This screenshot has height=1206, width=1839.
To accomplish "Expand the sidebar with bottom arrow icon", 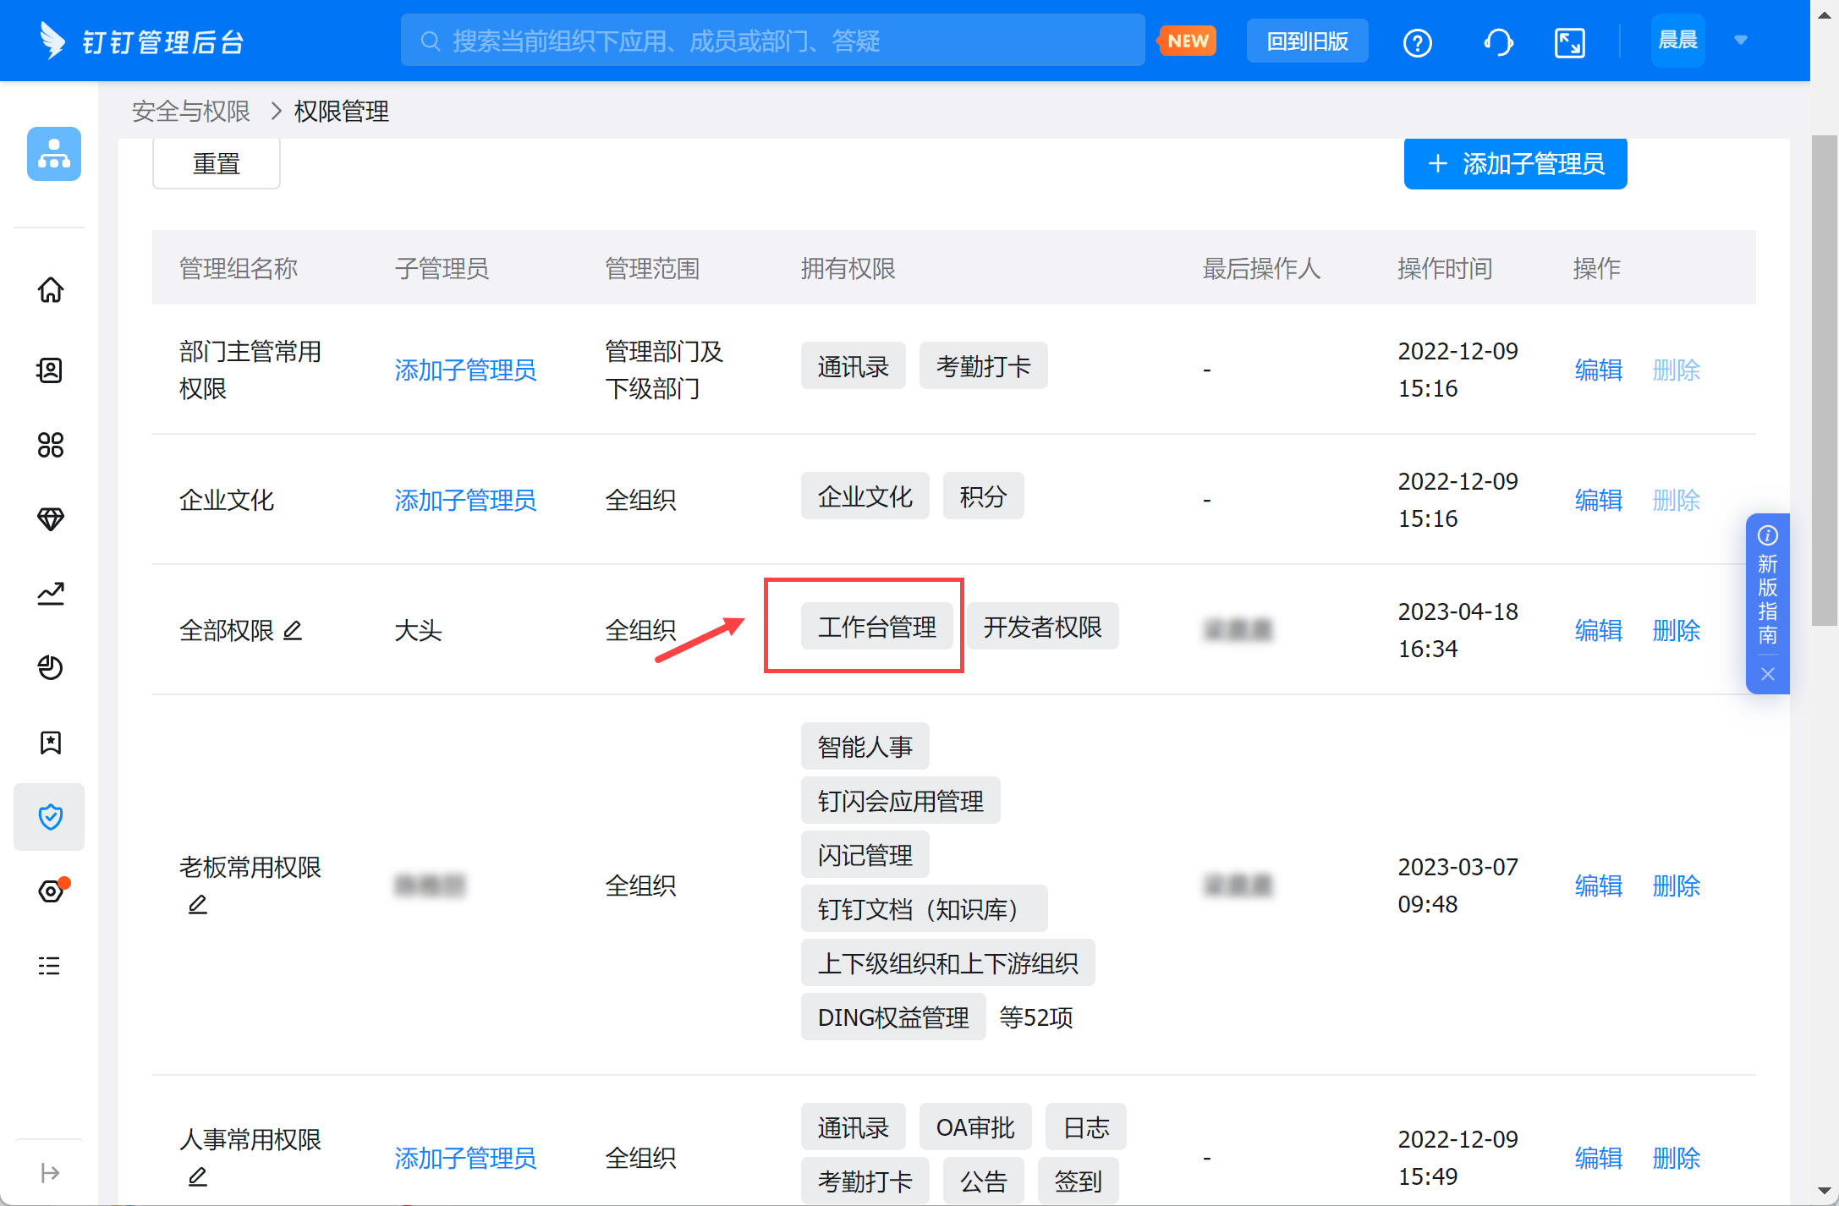I will [50, 1173].
